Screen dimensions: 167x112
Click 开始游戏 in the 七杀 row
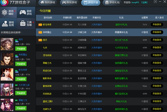(157, 48)
